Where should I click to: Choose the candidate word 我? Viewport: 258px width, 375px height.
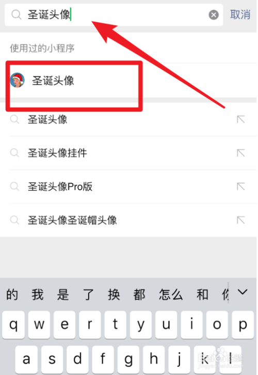coord(38,294)
